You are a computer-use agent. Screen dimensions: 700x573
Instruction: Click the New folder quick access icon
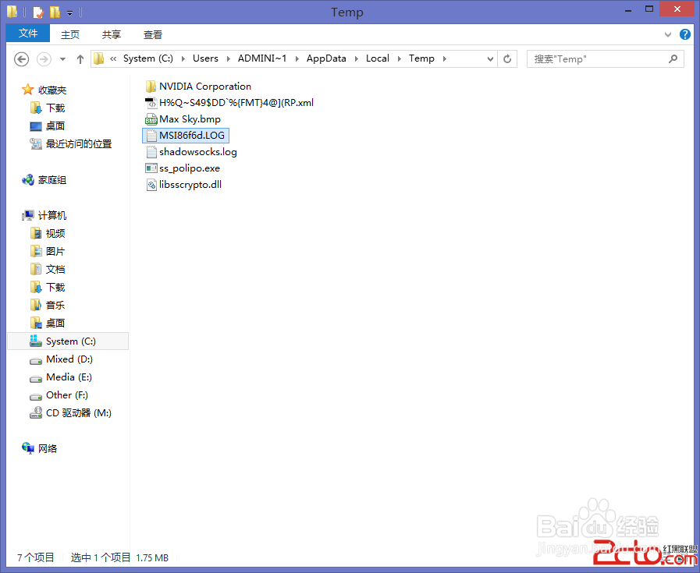[55, 12]
